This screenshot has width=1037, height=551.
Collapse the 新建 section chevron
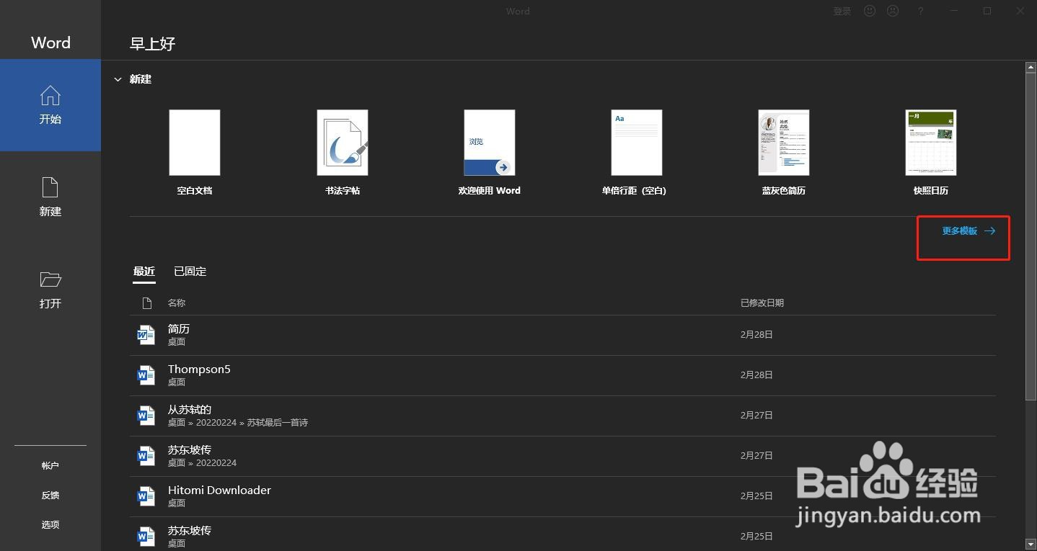[118, 79]
